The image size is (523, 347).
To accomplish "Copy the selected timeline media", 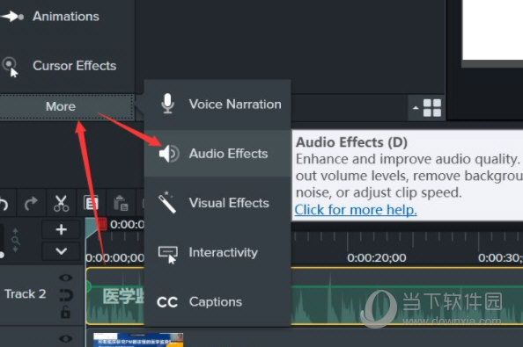I will [91, 203].
